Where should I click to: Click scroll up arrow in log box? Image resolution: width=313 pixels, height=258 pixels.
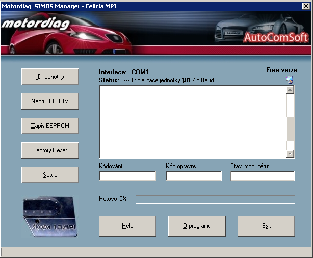click(290, 90)
